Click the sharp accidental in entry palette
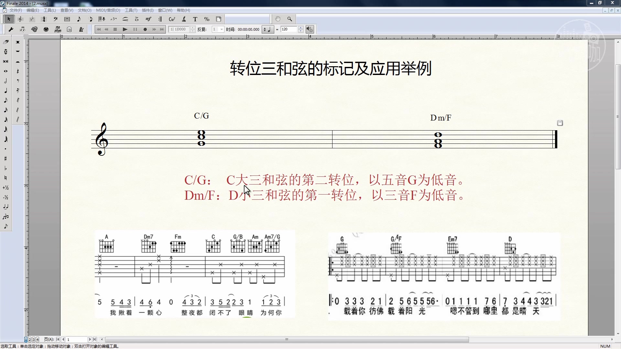 (x=5, y=159)
